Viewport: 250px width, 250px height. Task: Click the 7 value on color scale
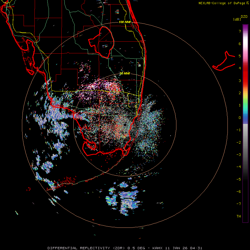[240, 31]
